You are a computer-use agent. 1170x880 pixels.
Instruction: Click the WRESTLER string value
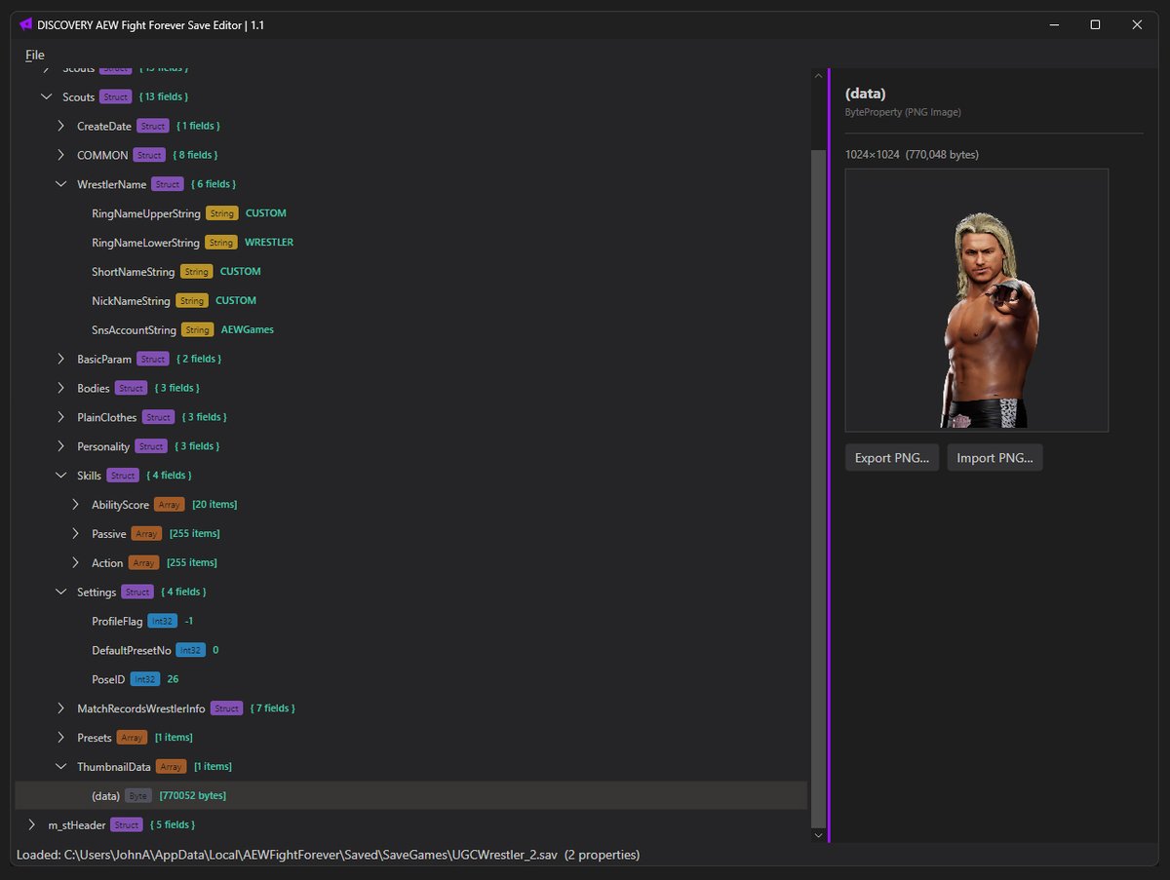click(x=269, y=243)
